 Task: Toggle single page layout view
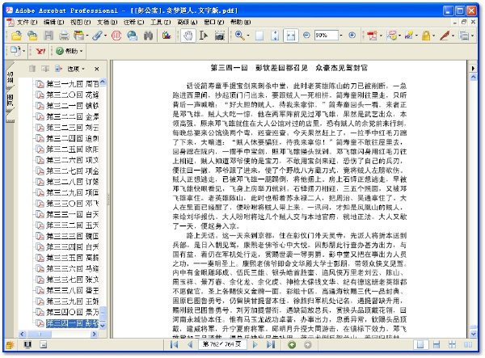420,344
